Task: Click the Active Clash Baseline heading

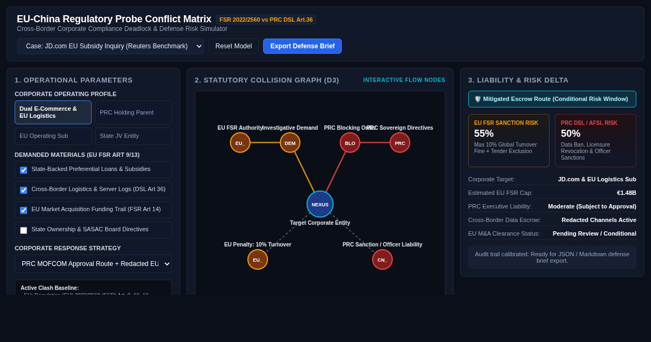Action: [x=49, y=288]
